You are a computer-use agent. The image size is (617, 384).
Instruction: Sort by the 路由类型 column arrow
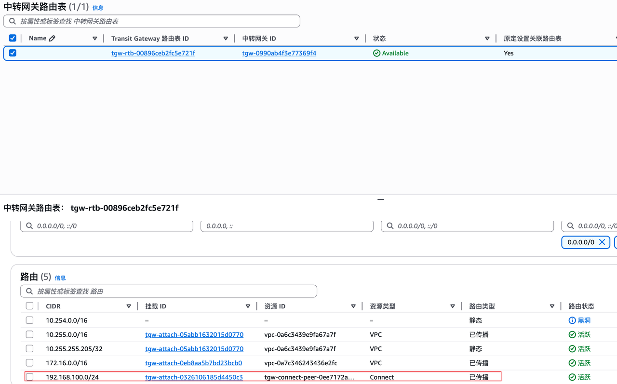click(x=552, y=306)
